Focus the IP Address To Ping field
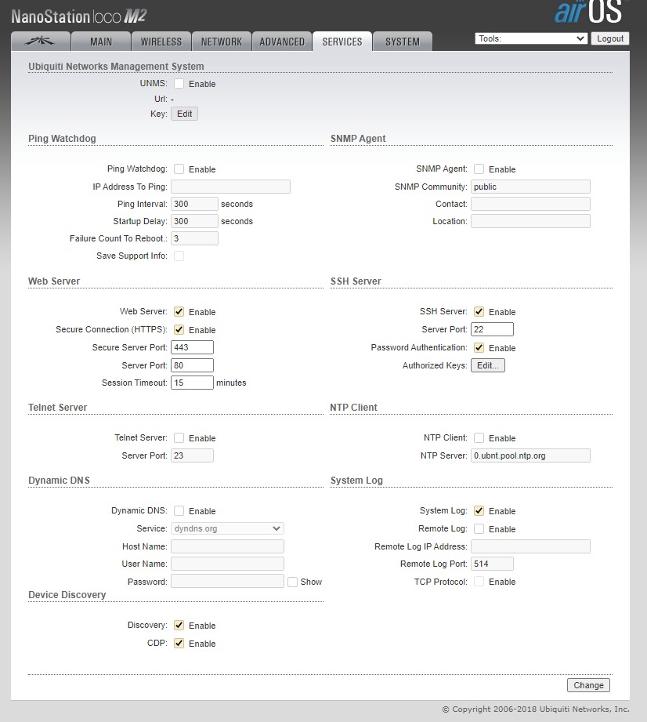Screen dimensions: 647x722 (x=230, y=187)
